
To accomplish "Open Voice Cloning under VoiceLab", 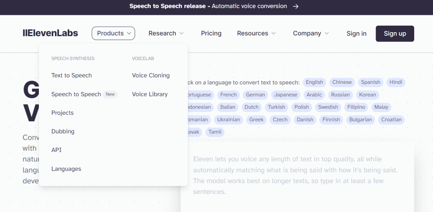I will (151, 75).
